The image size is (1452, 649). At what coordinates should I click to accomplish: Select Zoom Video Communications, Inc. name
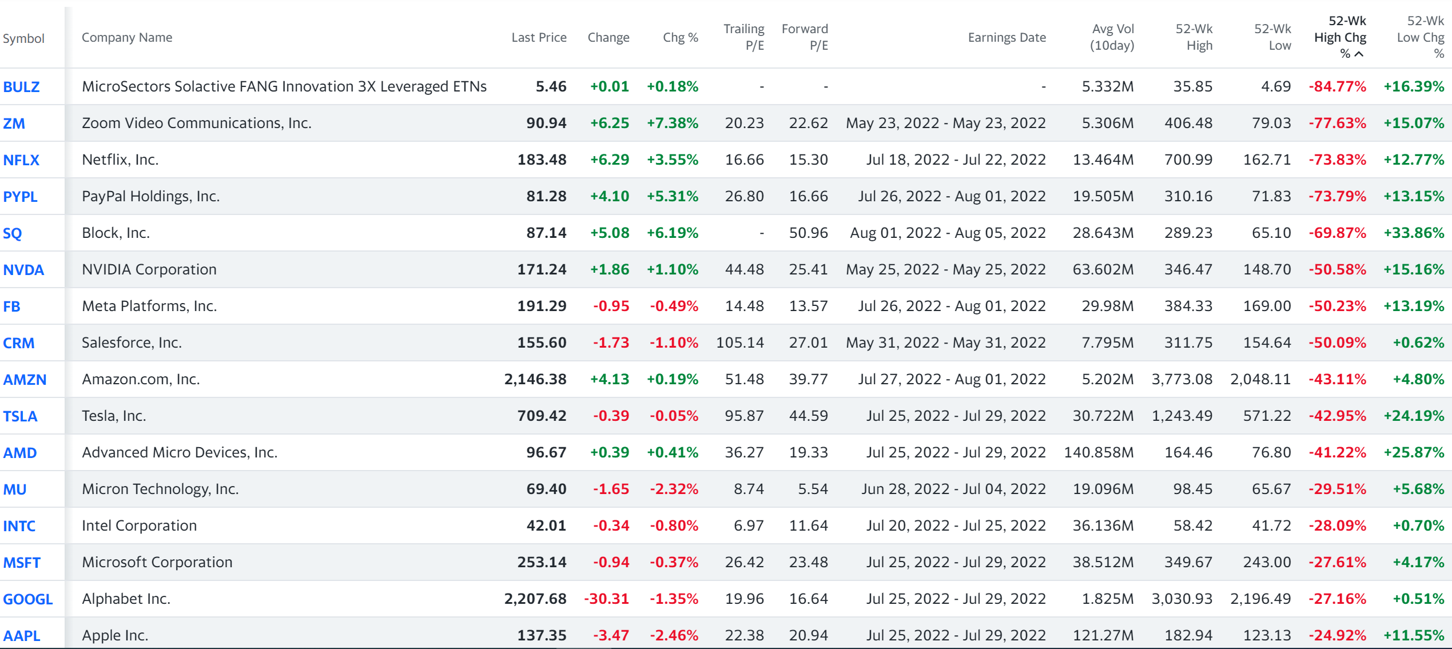197,123
